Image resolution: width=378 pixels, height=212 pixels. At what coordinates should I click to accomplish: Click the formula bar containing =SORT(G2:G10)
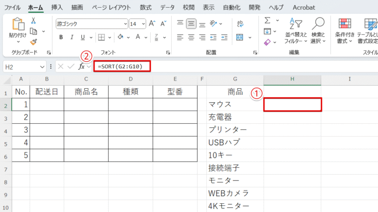pos(236,66)
